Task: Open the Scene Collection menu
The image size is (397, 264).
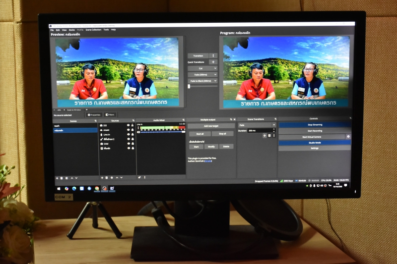Action: pyautogui.click(x=93, y=30)
